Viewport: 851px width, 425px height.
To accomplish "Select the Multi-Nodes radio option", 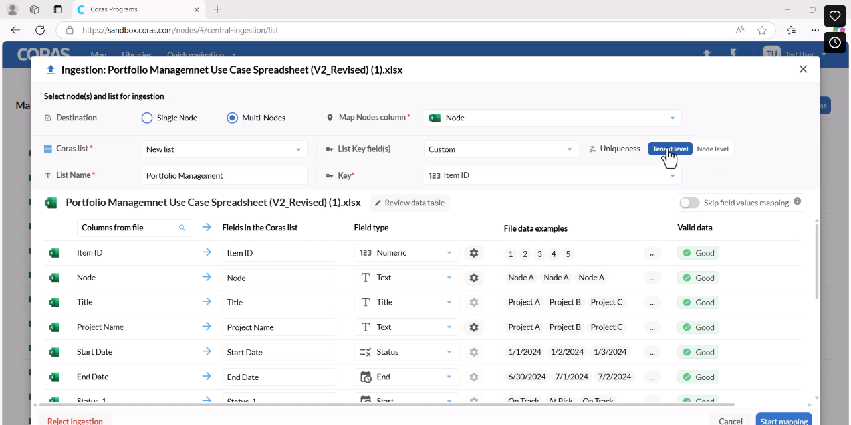I will click(x=232, y=118).
